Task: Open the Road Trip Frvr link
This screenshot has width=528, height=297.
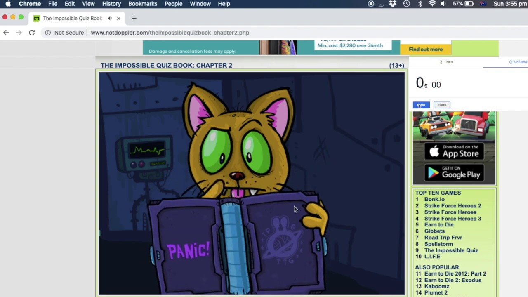Action: 443,238
